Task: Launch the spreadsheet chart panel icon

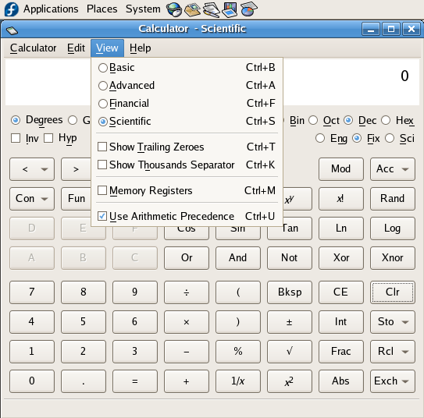Action: [248, 9]
